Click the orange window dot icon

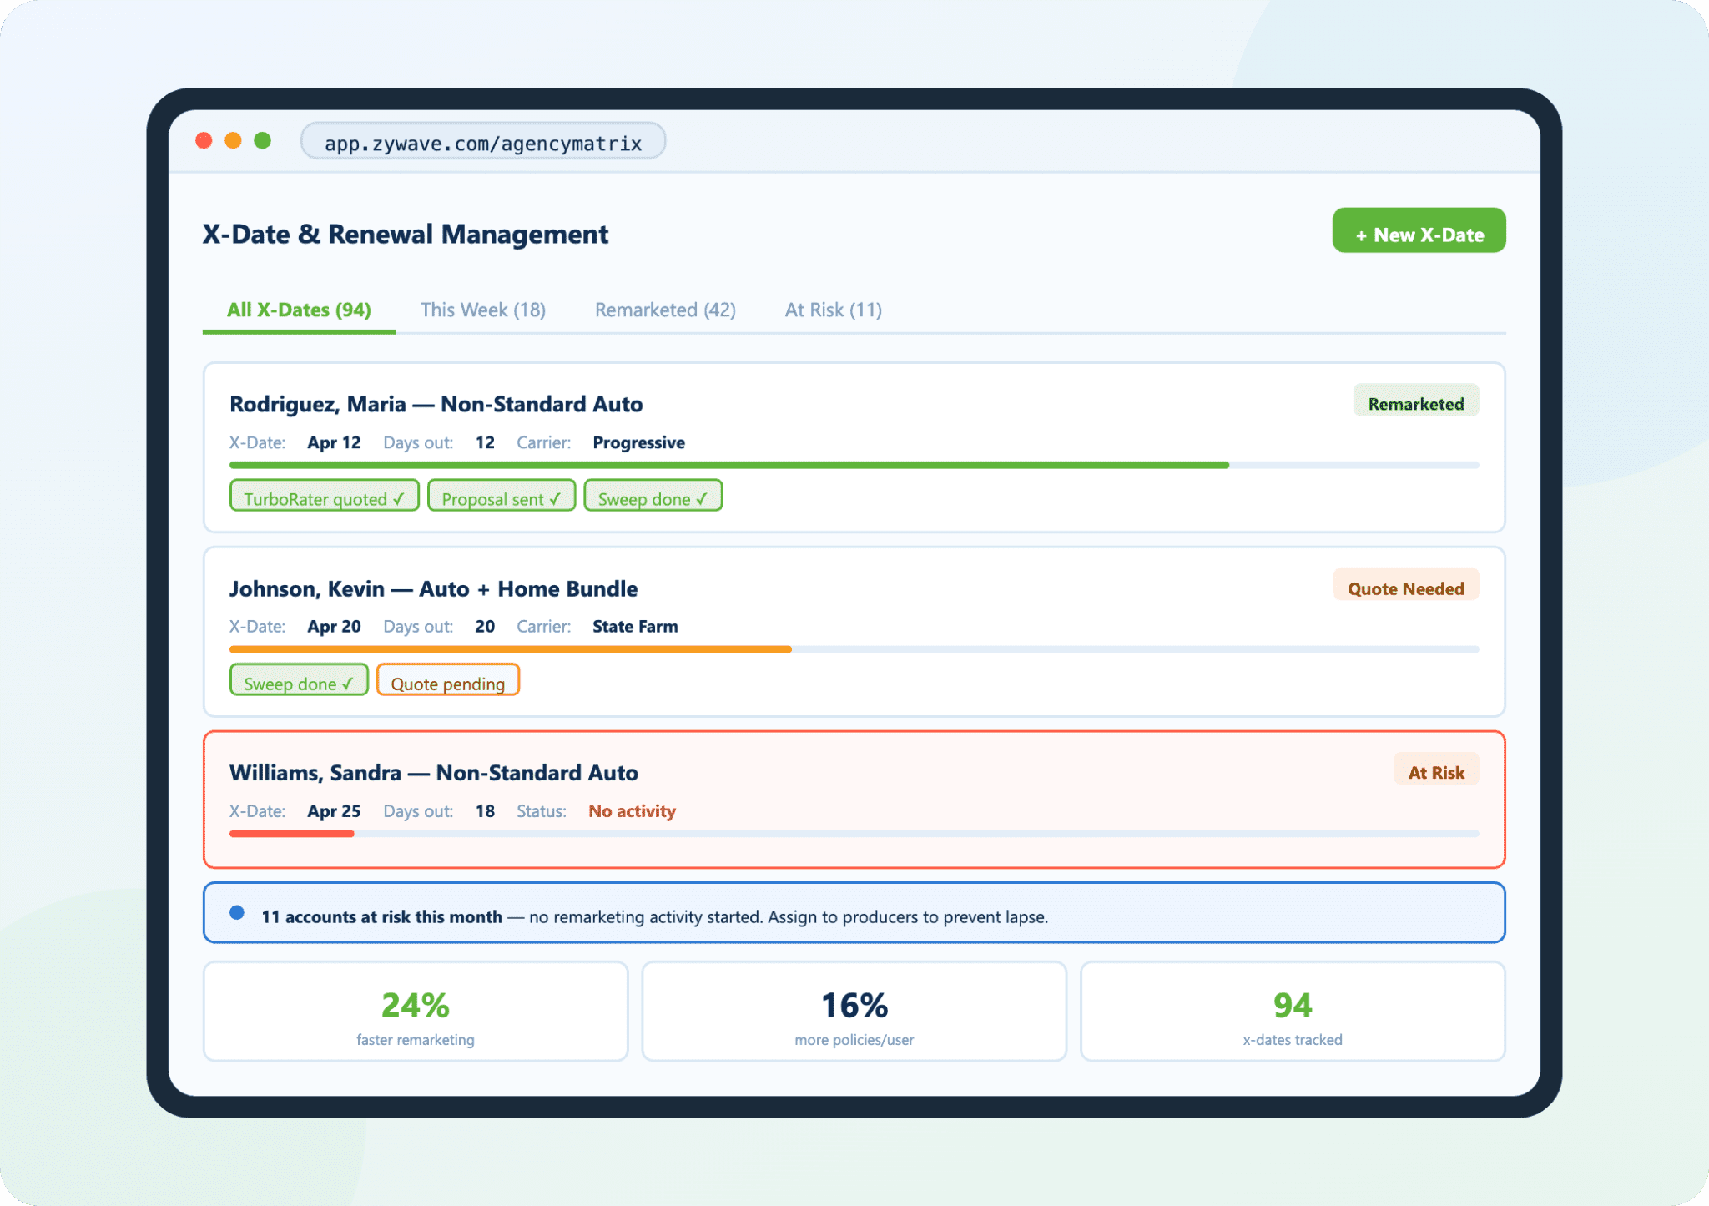[x=233, y=140]
